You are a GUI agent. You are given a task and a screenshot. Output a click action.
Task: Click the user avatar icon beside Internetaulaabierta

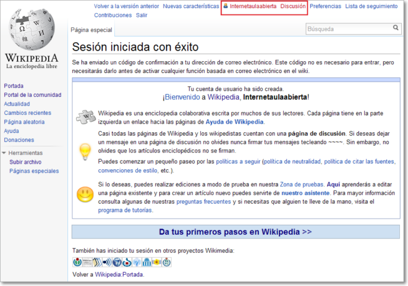(226, 6)
